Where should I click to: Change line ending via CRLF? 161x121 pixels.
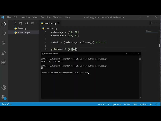coord(135,104)
